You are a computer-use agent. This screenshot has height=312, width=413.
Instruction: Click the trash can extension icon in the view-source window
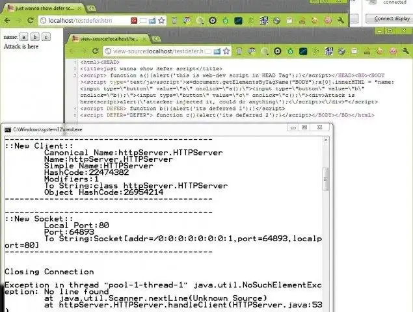(239, 51)
